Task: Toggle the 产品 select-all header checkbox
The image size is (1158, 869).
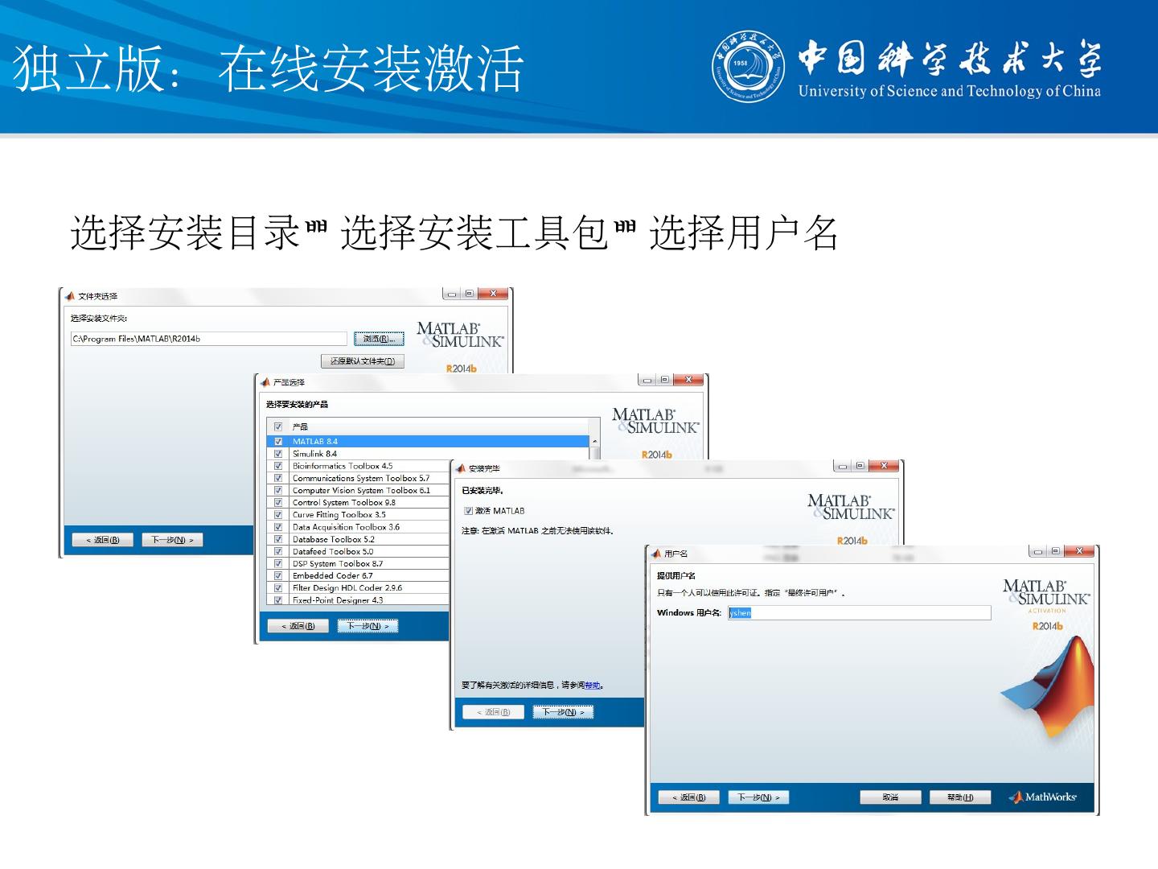Action: tap(278, 426)
